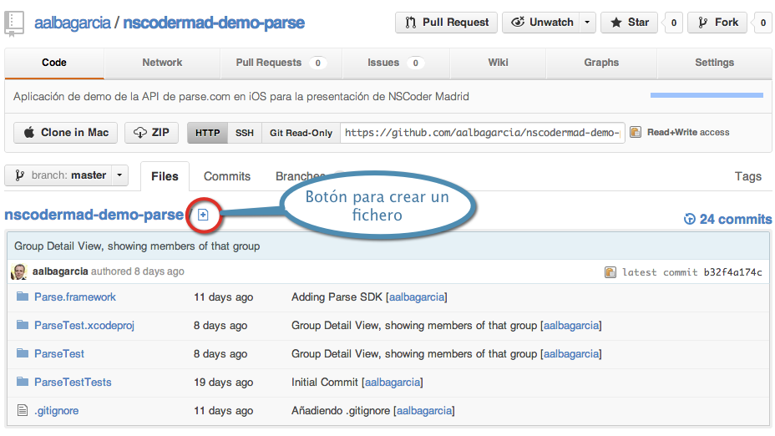The height and width of the screenshot is (436, 775).
Task: Open the Parse.framework folder
Action: [x=74, y=297]
